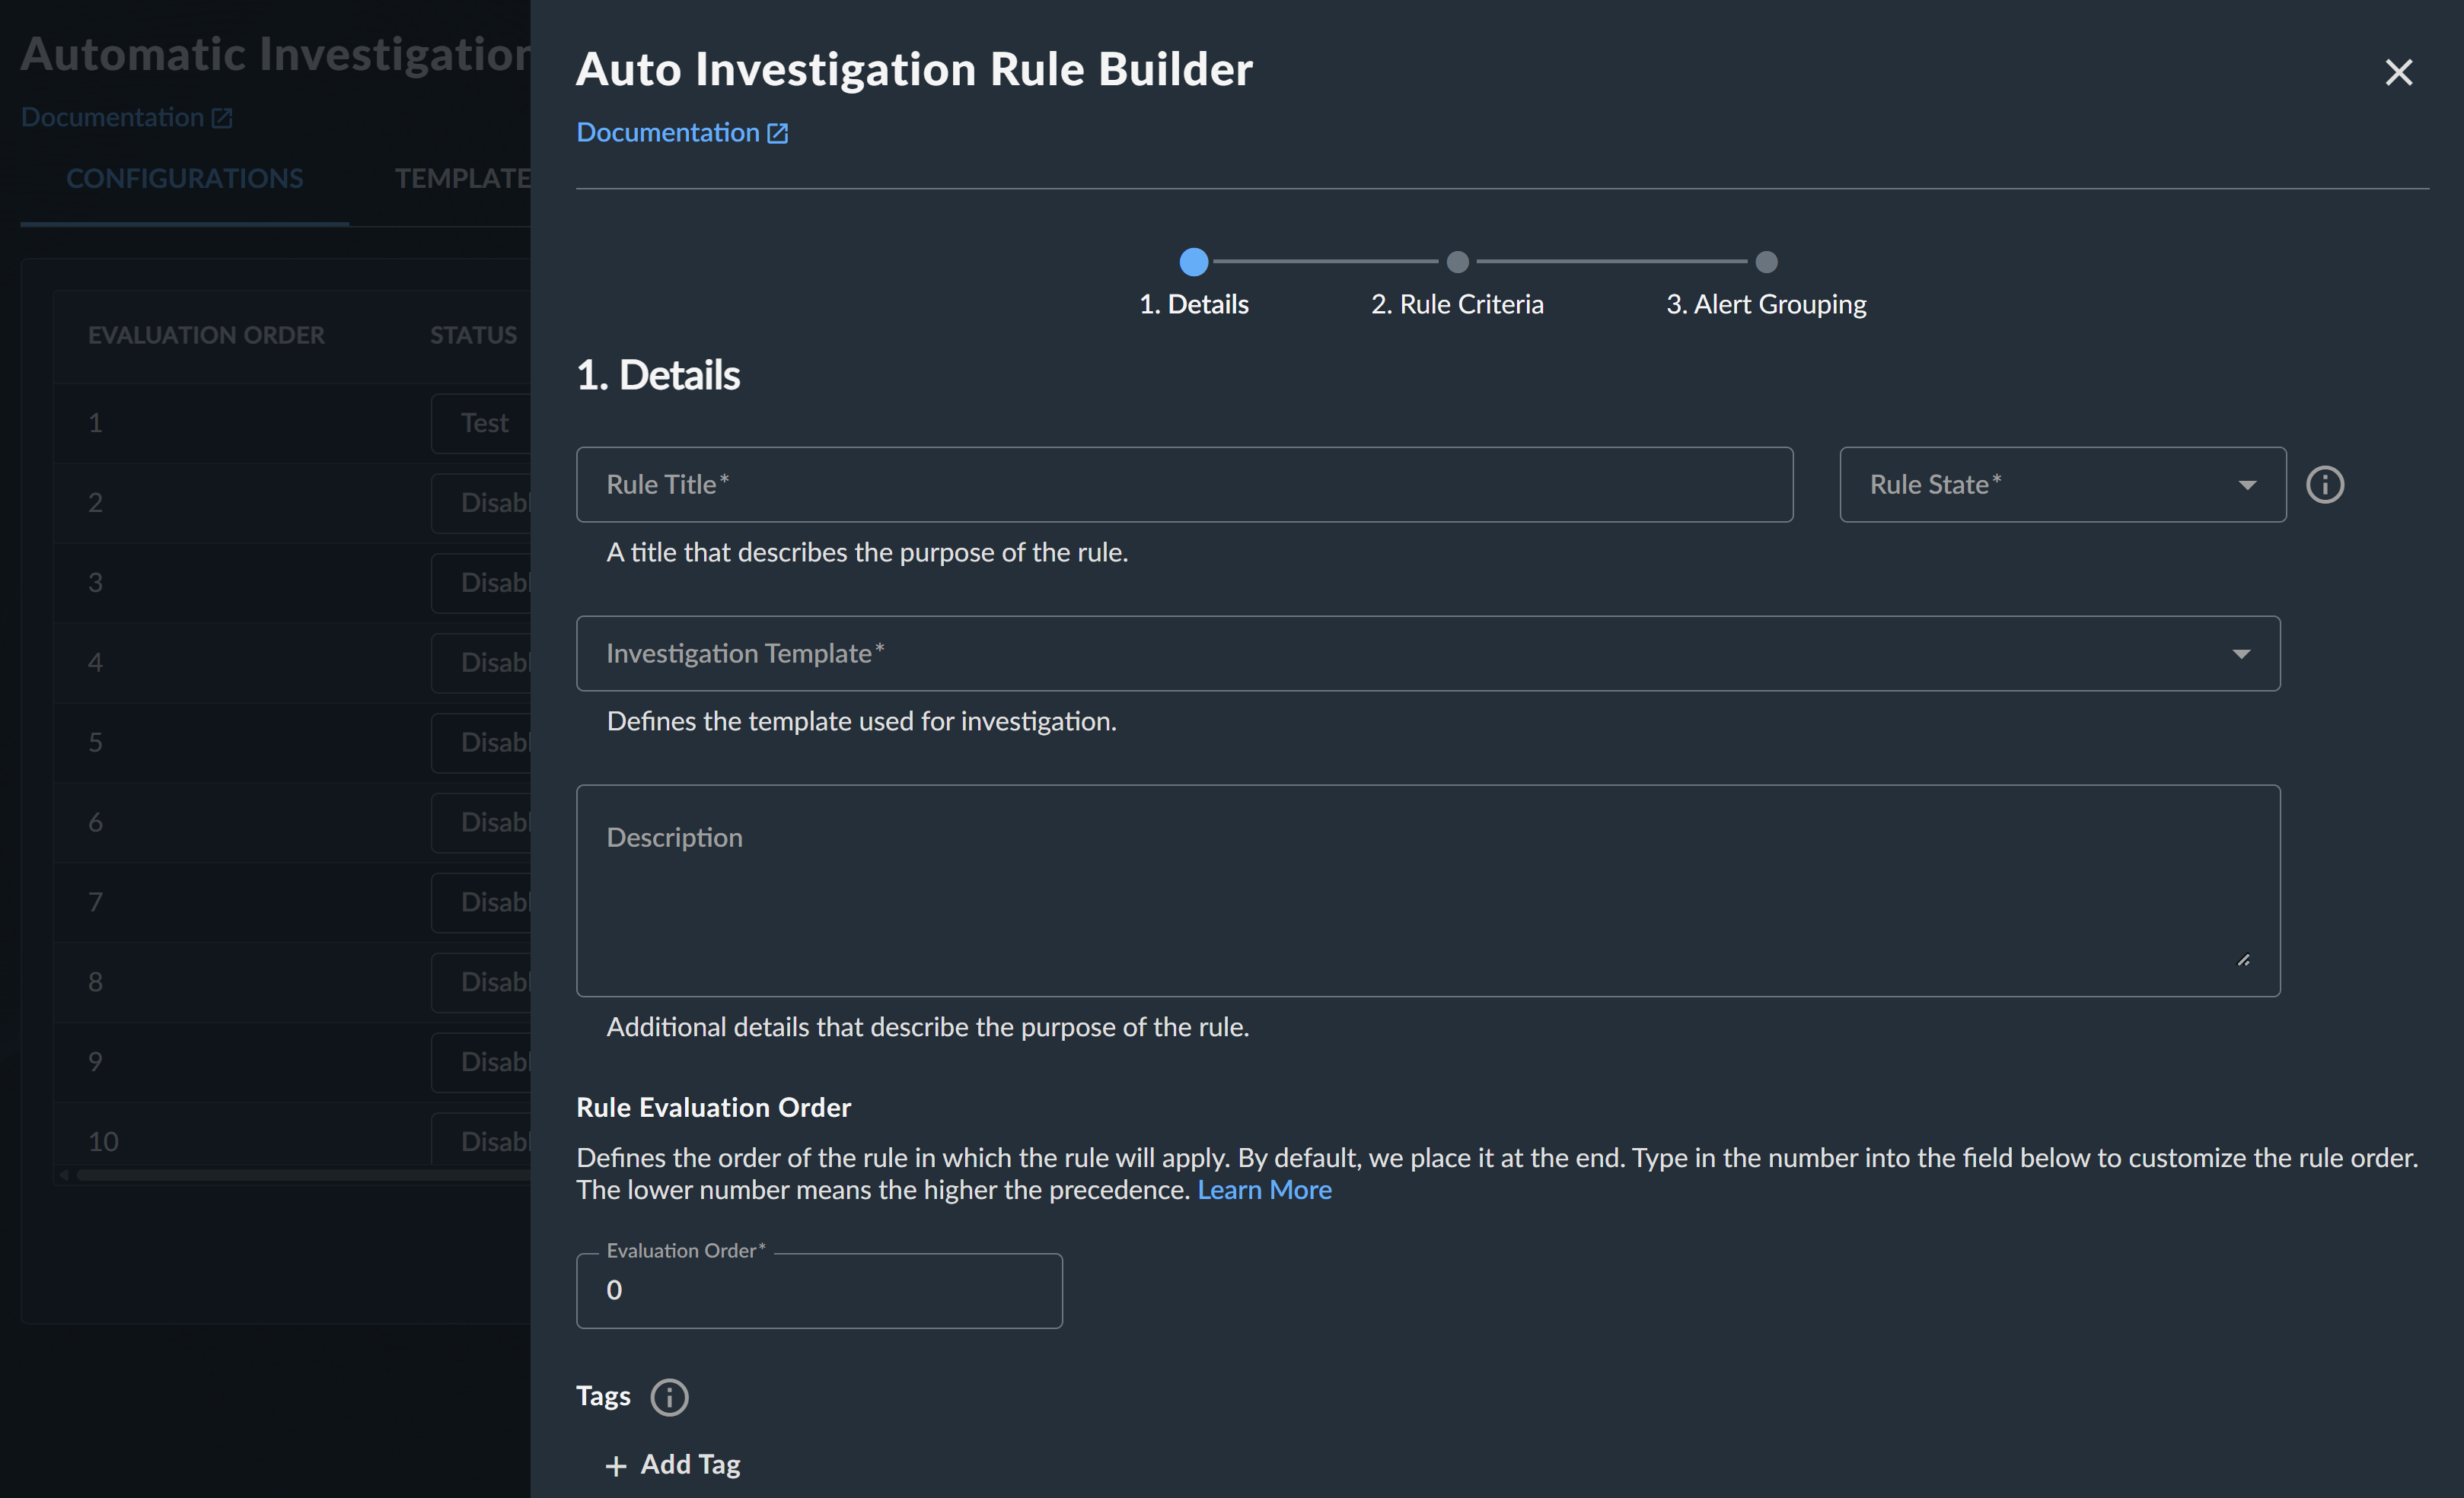This screenshot has height=1498, width=2464.
Task: Sort by Evaluation Order column header
Action: [206, 335]
